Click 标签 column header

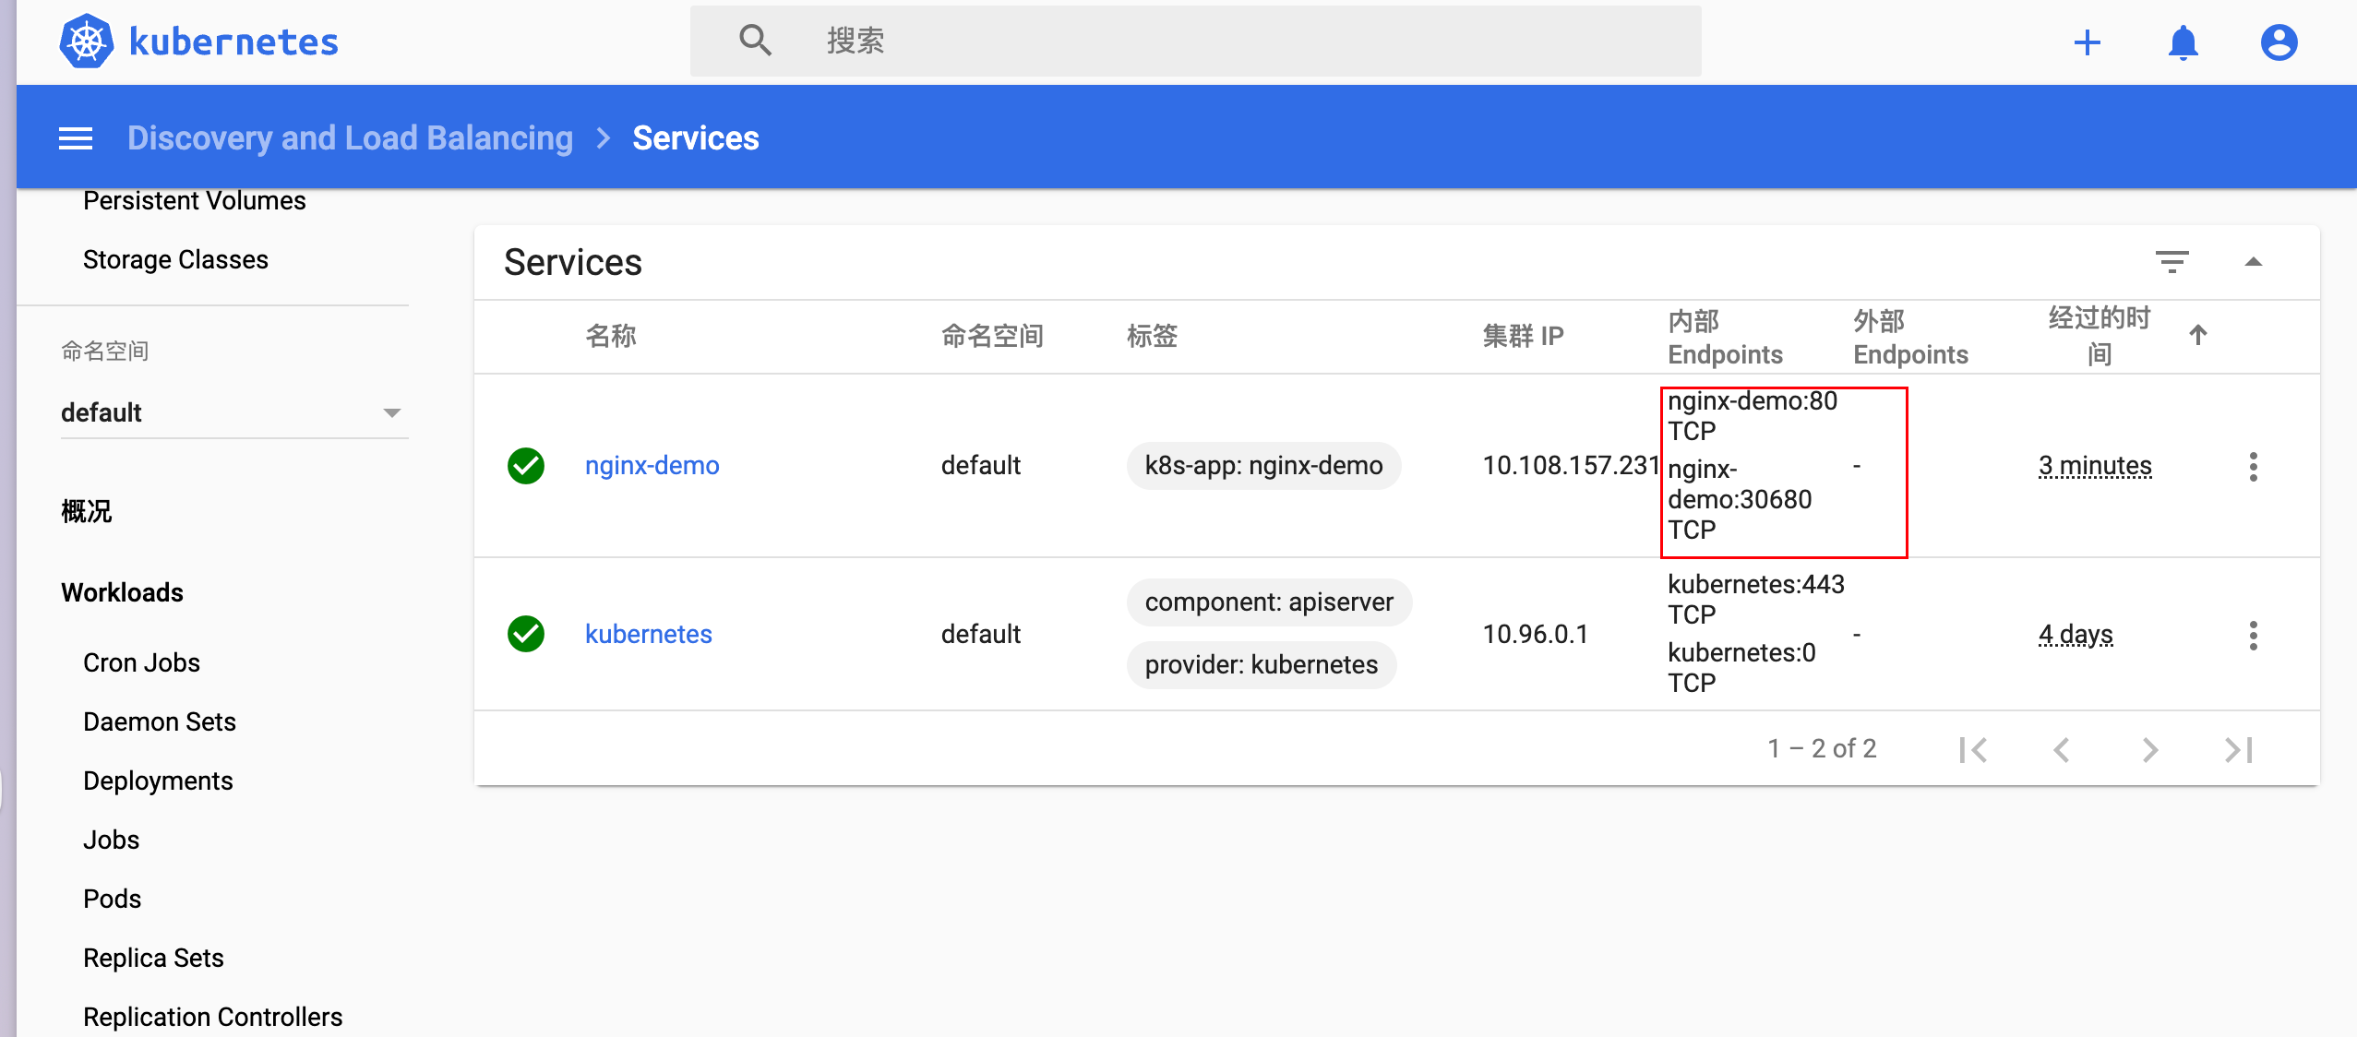[x=1153, y=336]
